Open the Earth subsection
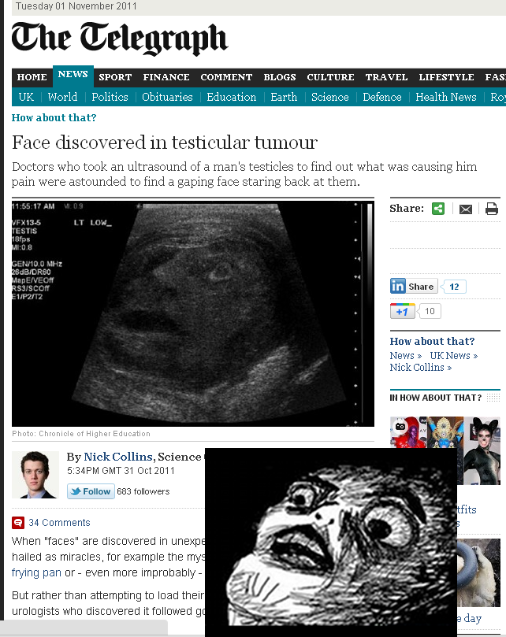 pos(284,97)
